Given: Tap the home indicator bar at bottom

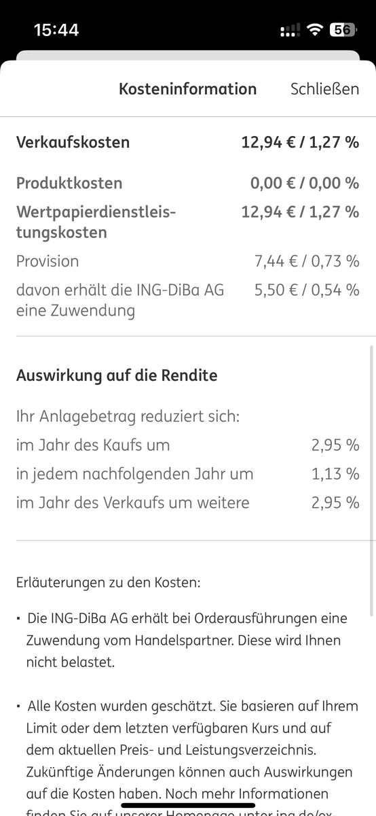Looking at the screenshot, I should point(188,805).
